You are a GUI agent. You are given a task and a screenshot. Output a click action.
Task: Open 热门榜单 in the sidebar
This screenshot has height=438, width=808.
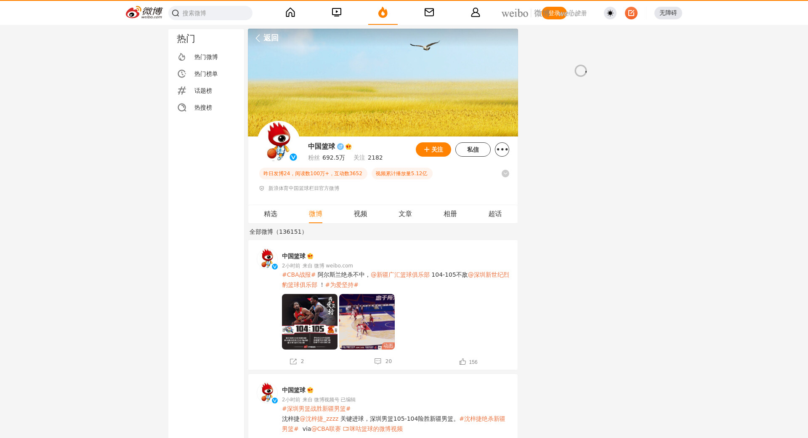coord(206,74)
